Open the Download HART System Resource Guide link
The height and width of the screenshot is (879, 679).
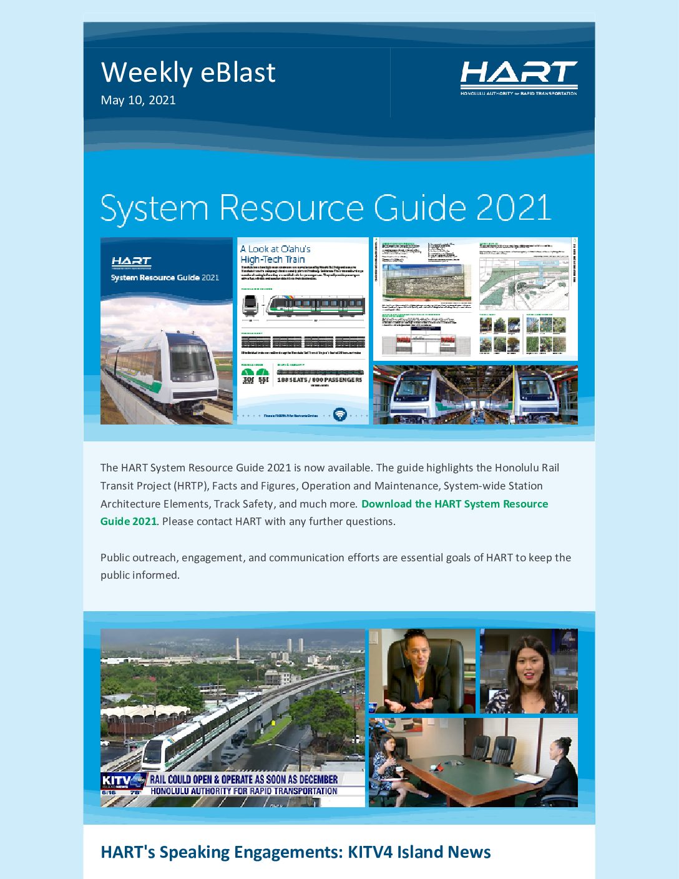(325, 513)
